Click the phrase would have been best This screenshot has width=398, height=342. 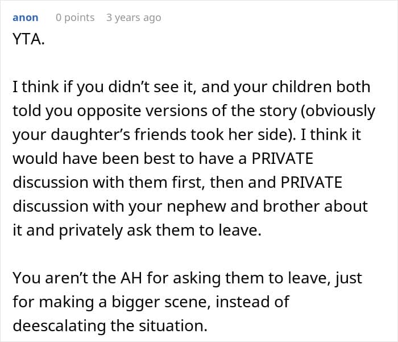94,158
